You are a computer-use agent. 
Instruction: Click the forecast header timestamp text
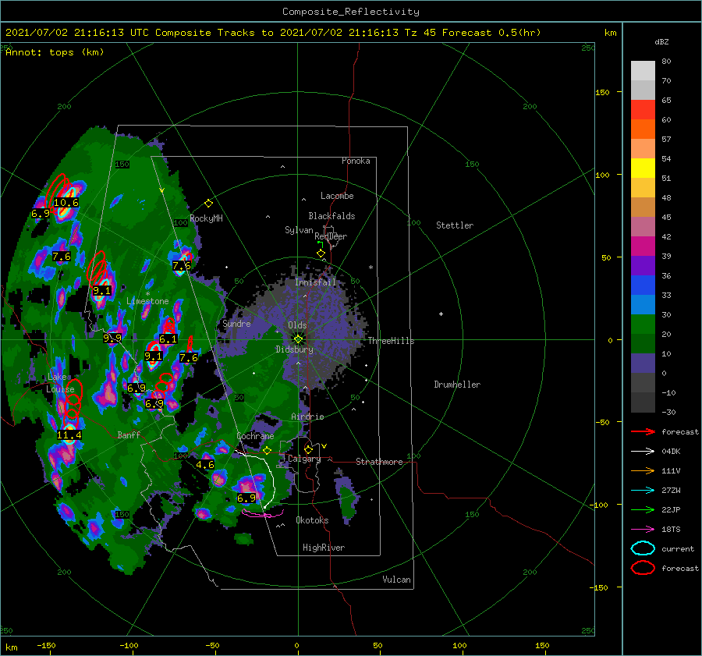point(273,33)
